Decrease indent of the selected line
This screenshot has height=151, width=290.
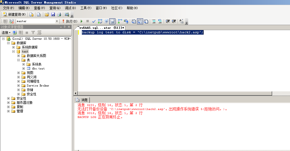168,21
